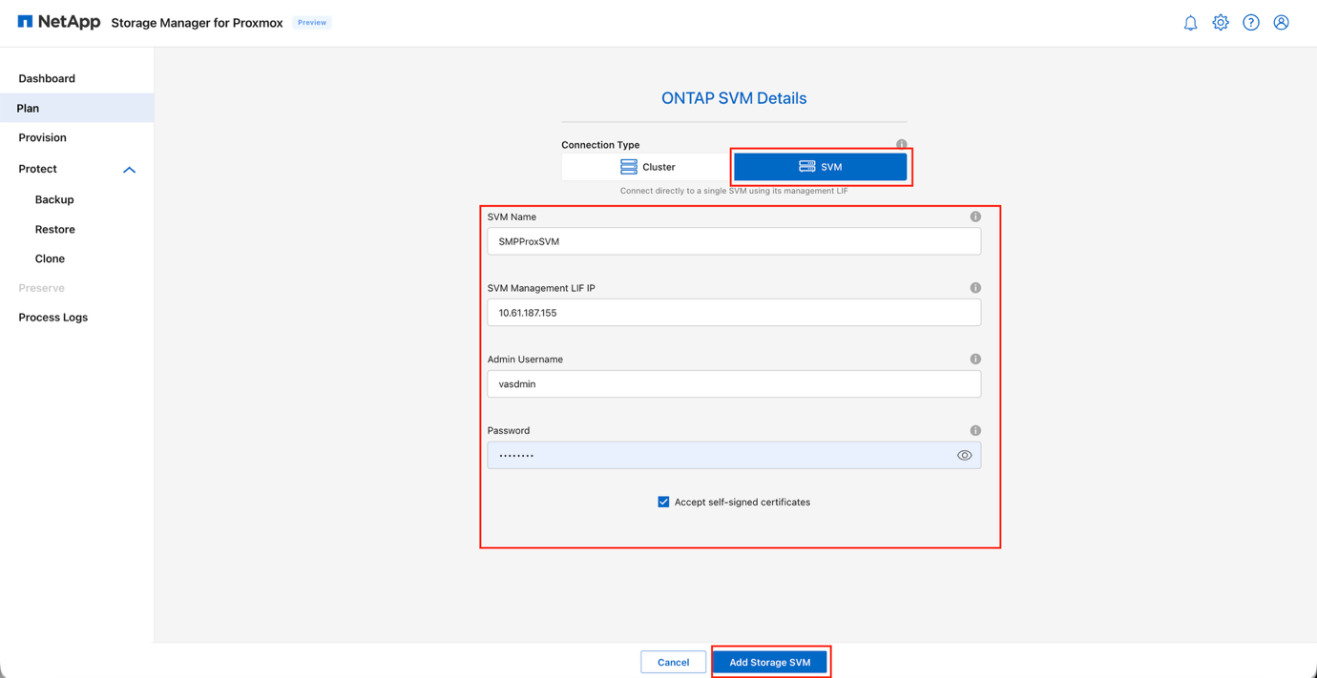
Task: Uncheck Accept self-signed certificates
Action: [663, 501]
